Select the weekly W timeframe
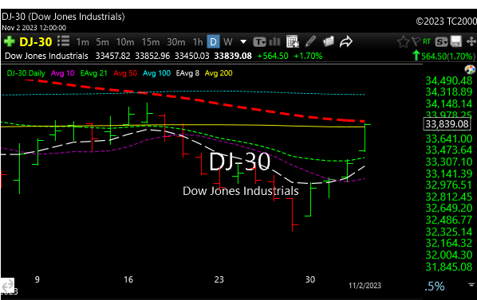Image resolution: width=477 pixels, height=300 pixels. pyautogui.click(x=228, y=42)
